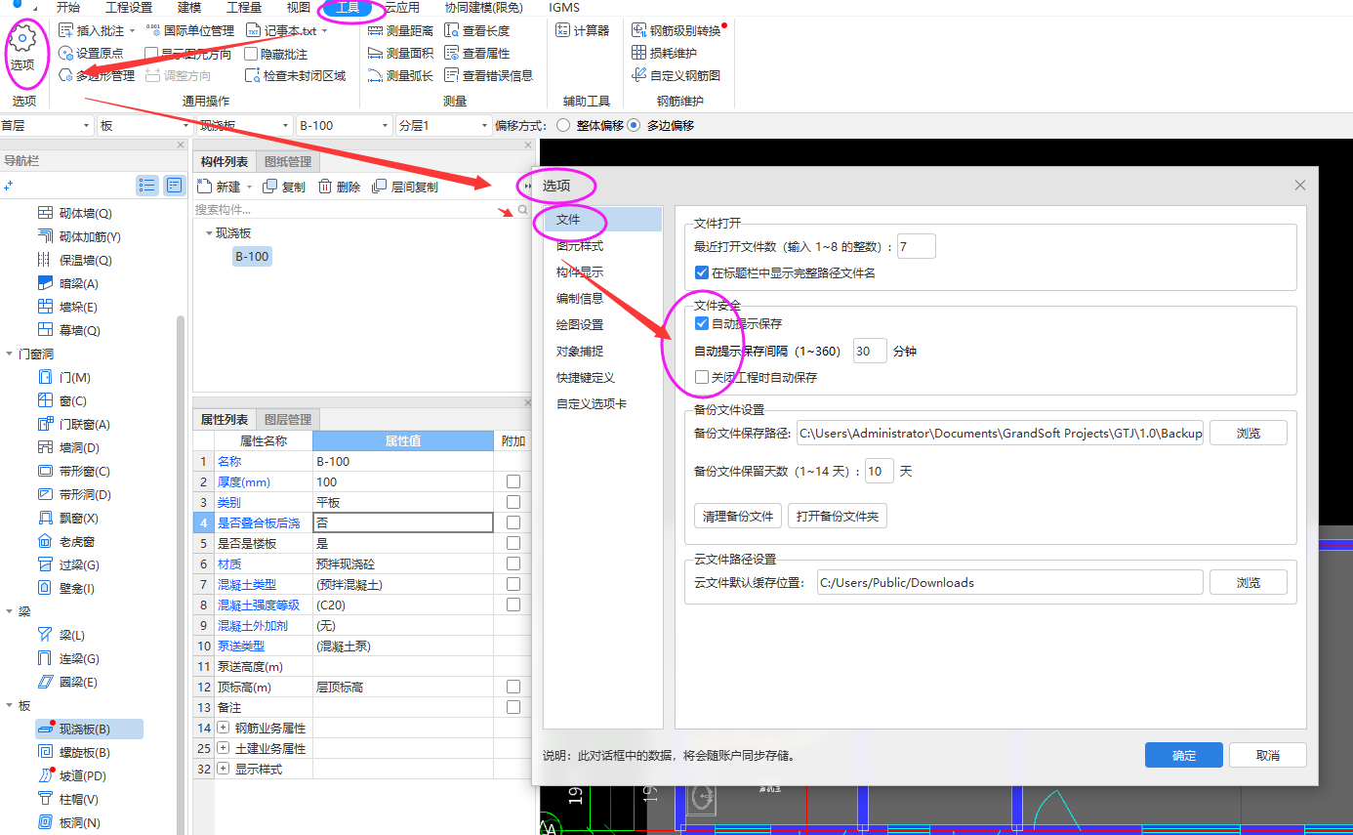Select the 测量弧长 tool

click(x=400, y=76)
